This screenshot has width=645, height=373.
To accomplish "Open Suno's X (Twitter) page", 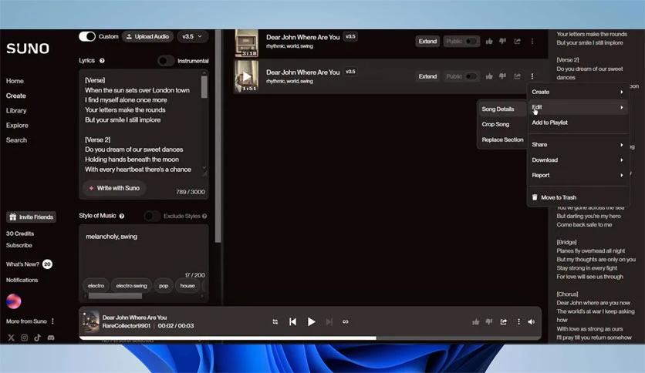I will click(x=11, y=338).
